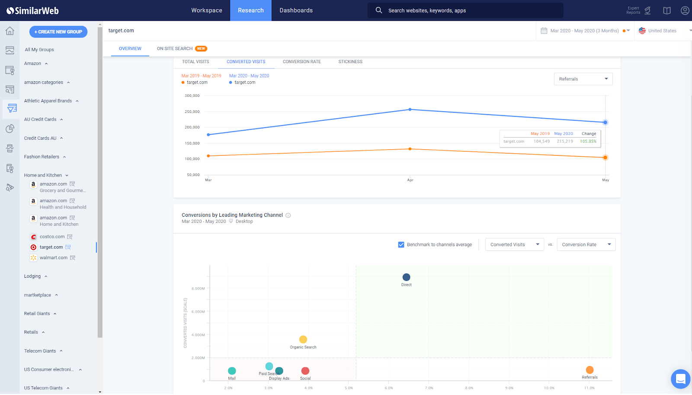Switch to Stickiness metric tab

click(x=350, y=62)
